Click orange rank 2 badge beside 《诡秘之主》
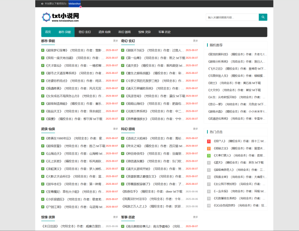 pos(209,148)
